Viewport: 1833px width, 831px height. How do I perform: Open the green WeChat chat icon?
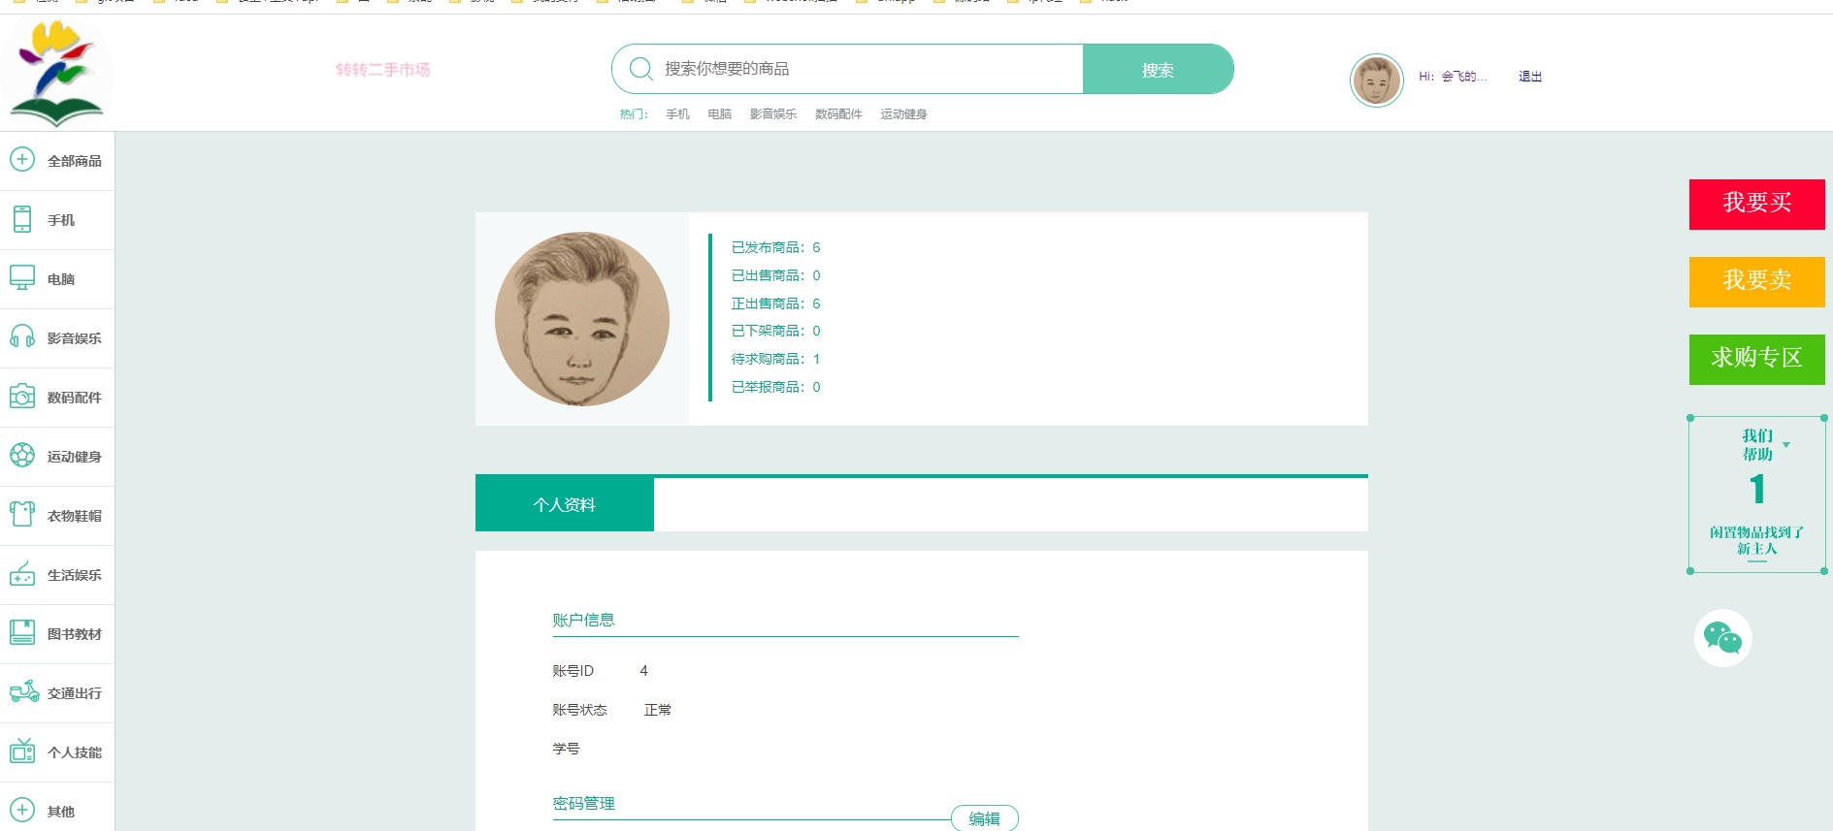(x=1722, y=638)
